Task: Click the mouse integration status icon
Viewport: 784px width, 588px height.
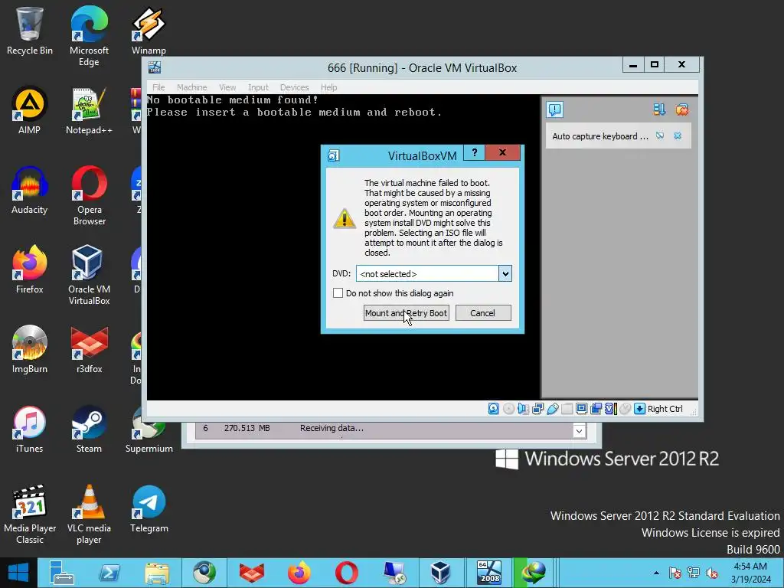Action: (x=625, y=409)
